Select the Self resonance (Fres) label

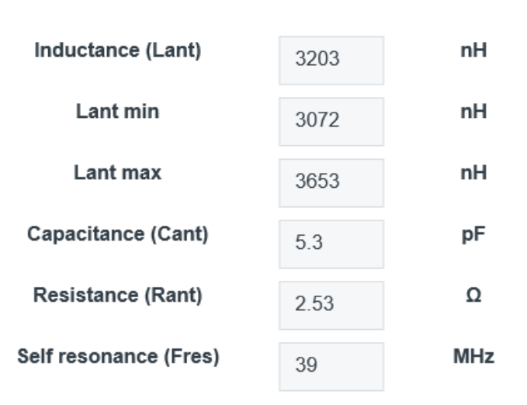118,357
